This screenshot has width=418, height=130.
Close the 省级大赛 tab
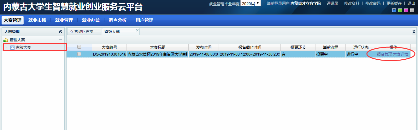[x=137, y=30]
